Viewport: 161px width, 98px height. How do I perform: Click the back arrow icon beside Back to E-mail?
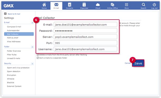pyautogui.click(x=5, y=14)
